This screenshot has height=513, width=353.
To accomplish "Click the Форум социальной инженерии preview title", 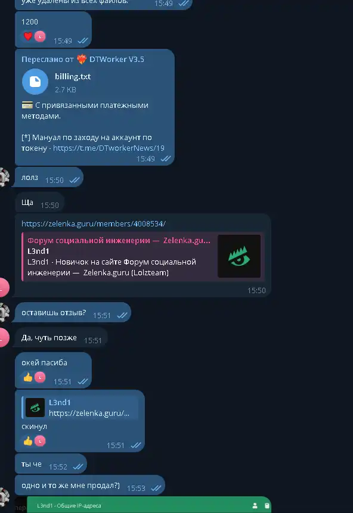I will click(119, 241).
